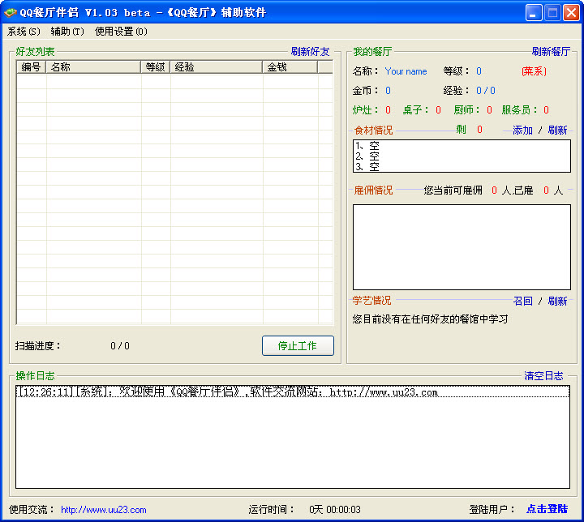The width and height of the screenshot is (584, 522).
Task: Select the welcome log entry in 操作日志
Action: pyautogui.click(x=227, y=392)
